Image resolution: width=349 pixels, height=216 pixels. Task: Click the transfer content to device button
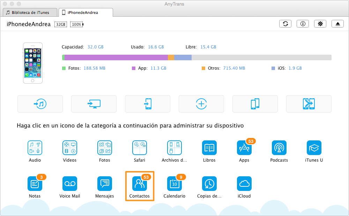(148, 104)
